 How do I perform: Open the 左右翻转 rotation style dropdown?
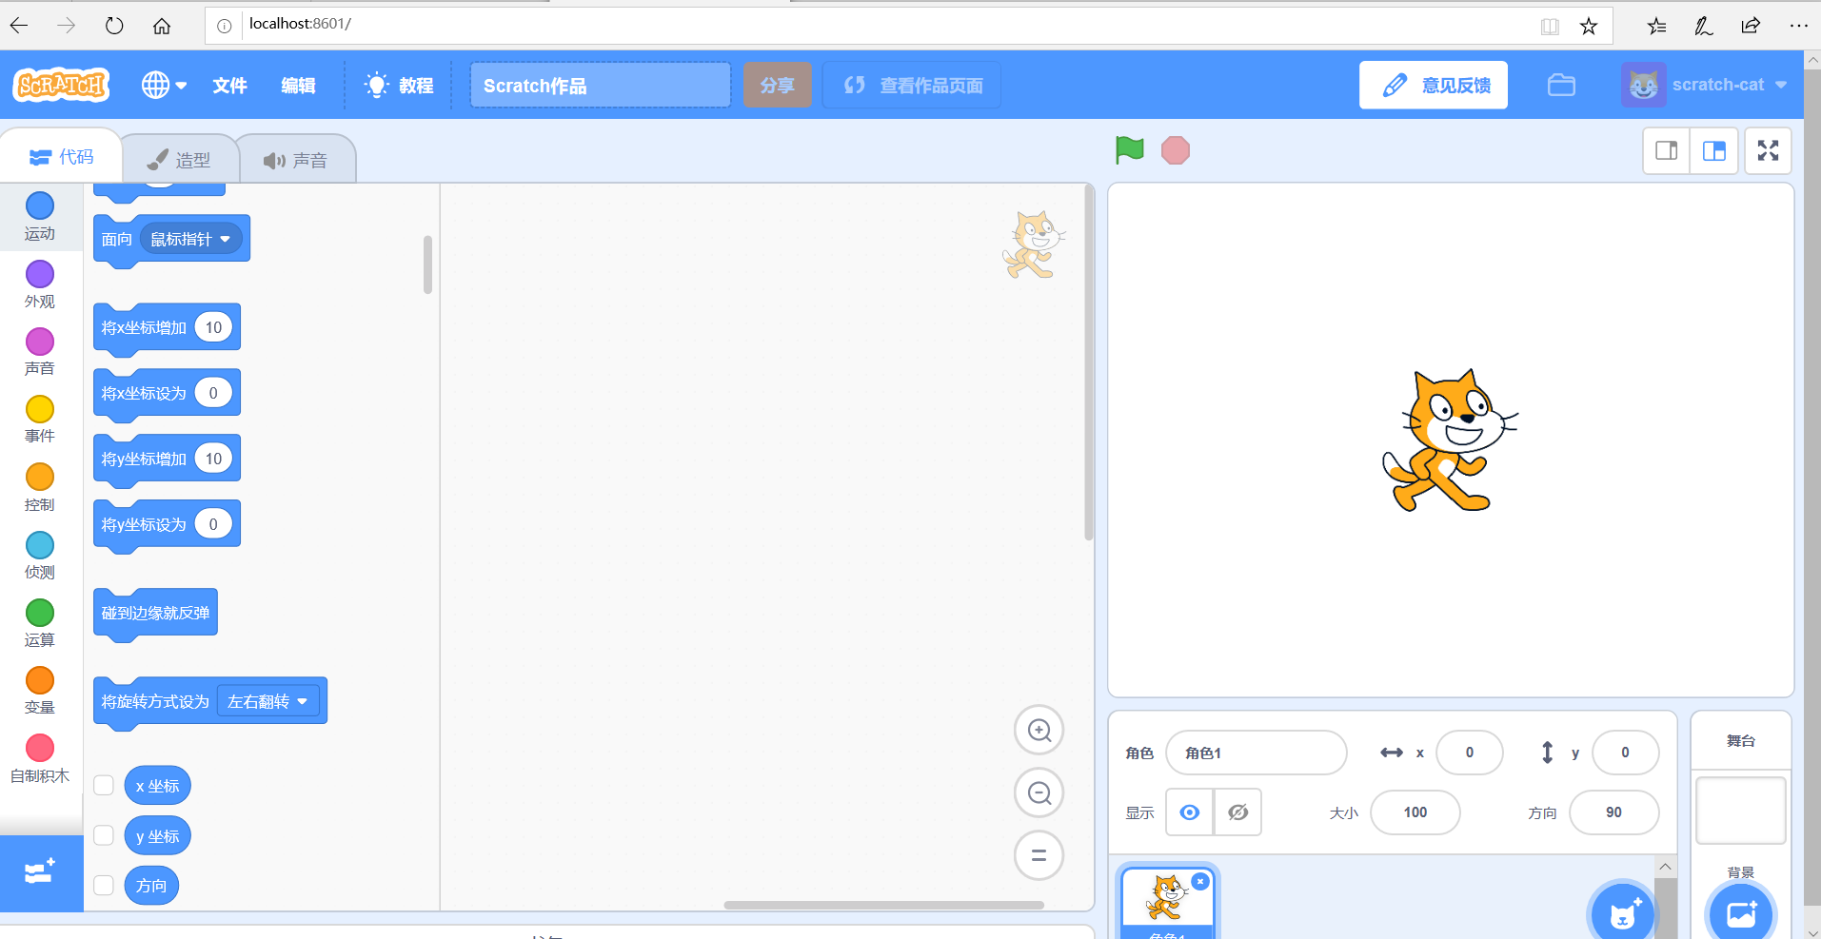pos(267,700)
